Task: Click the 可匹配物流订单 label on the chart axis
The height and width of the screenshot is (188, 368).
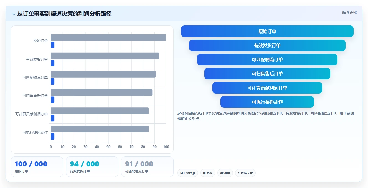Action: (x=35, y=78)
